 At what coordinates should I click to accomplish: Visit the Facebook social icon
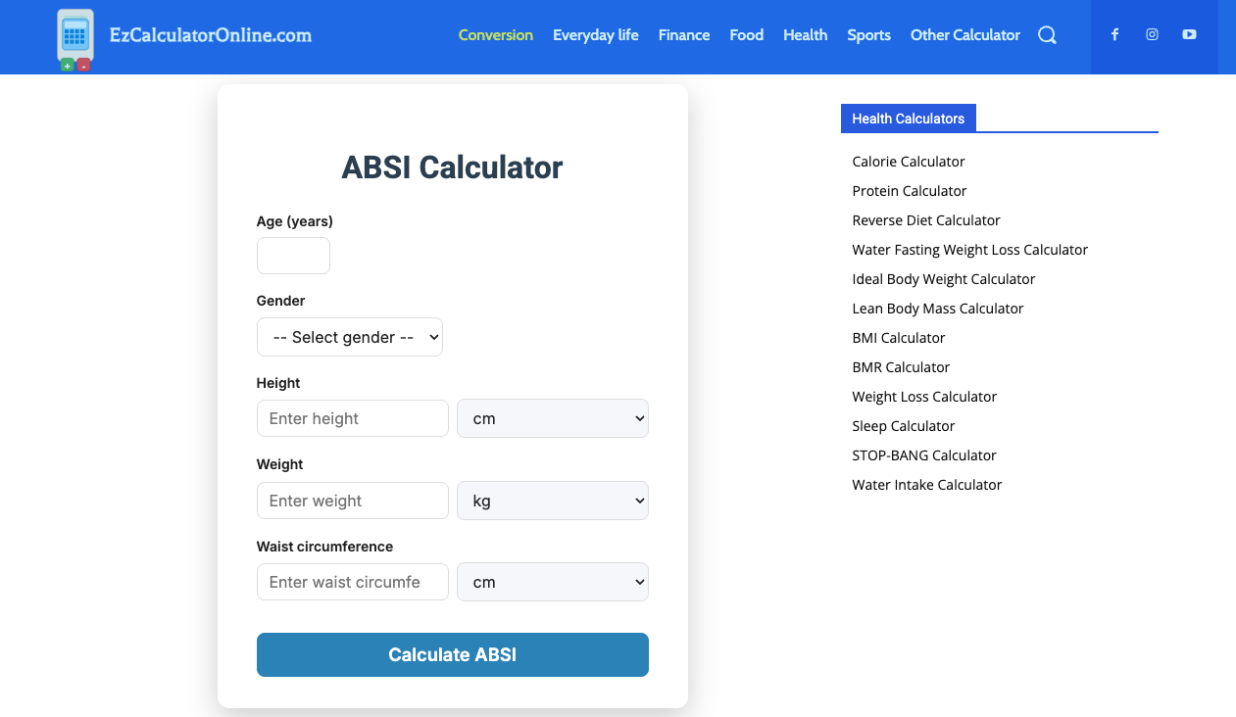1114,34
